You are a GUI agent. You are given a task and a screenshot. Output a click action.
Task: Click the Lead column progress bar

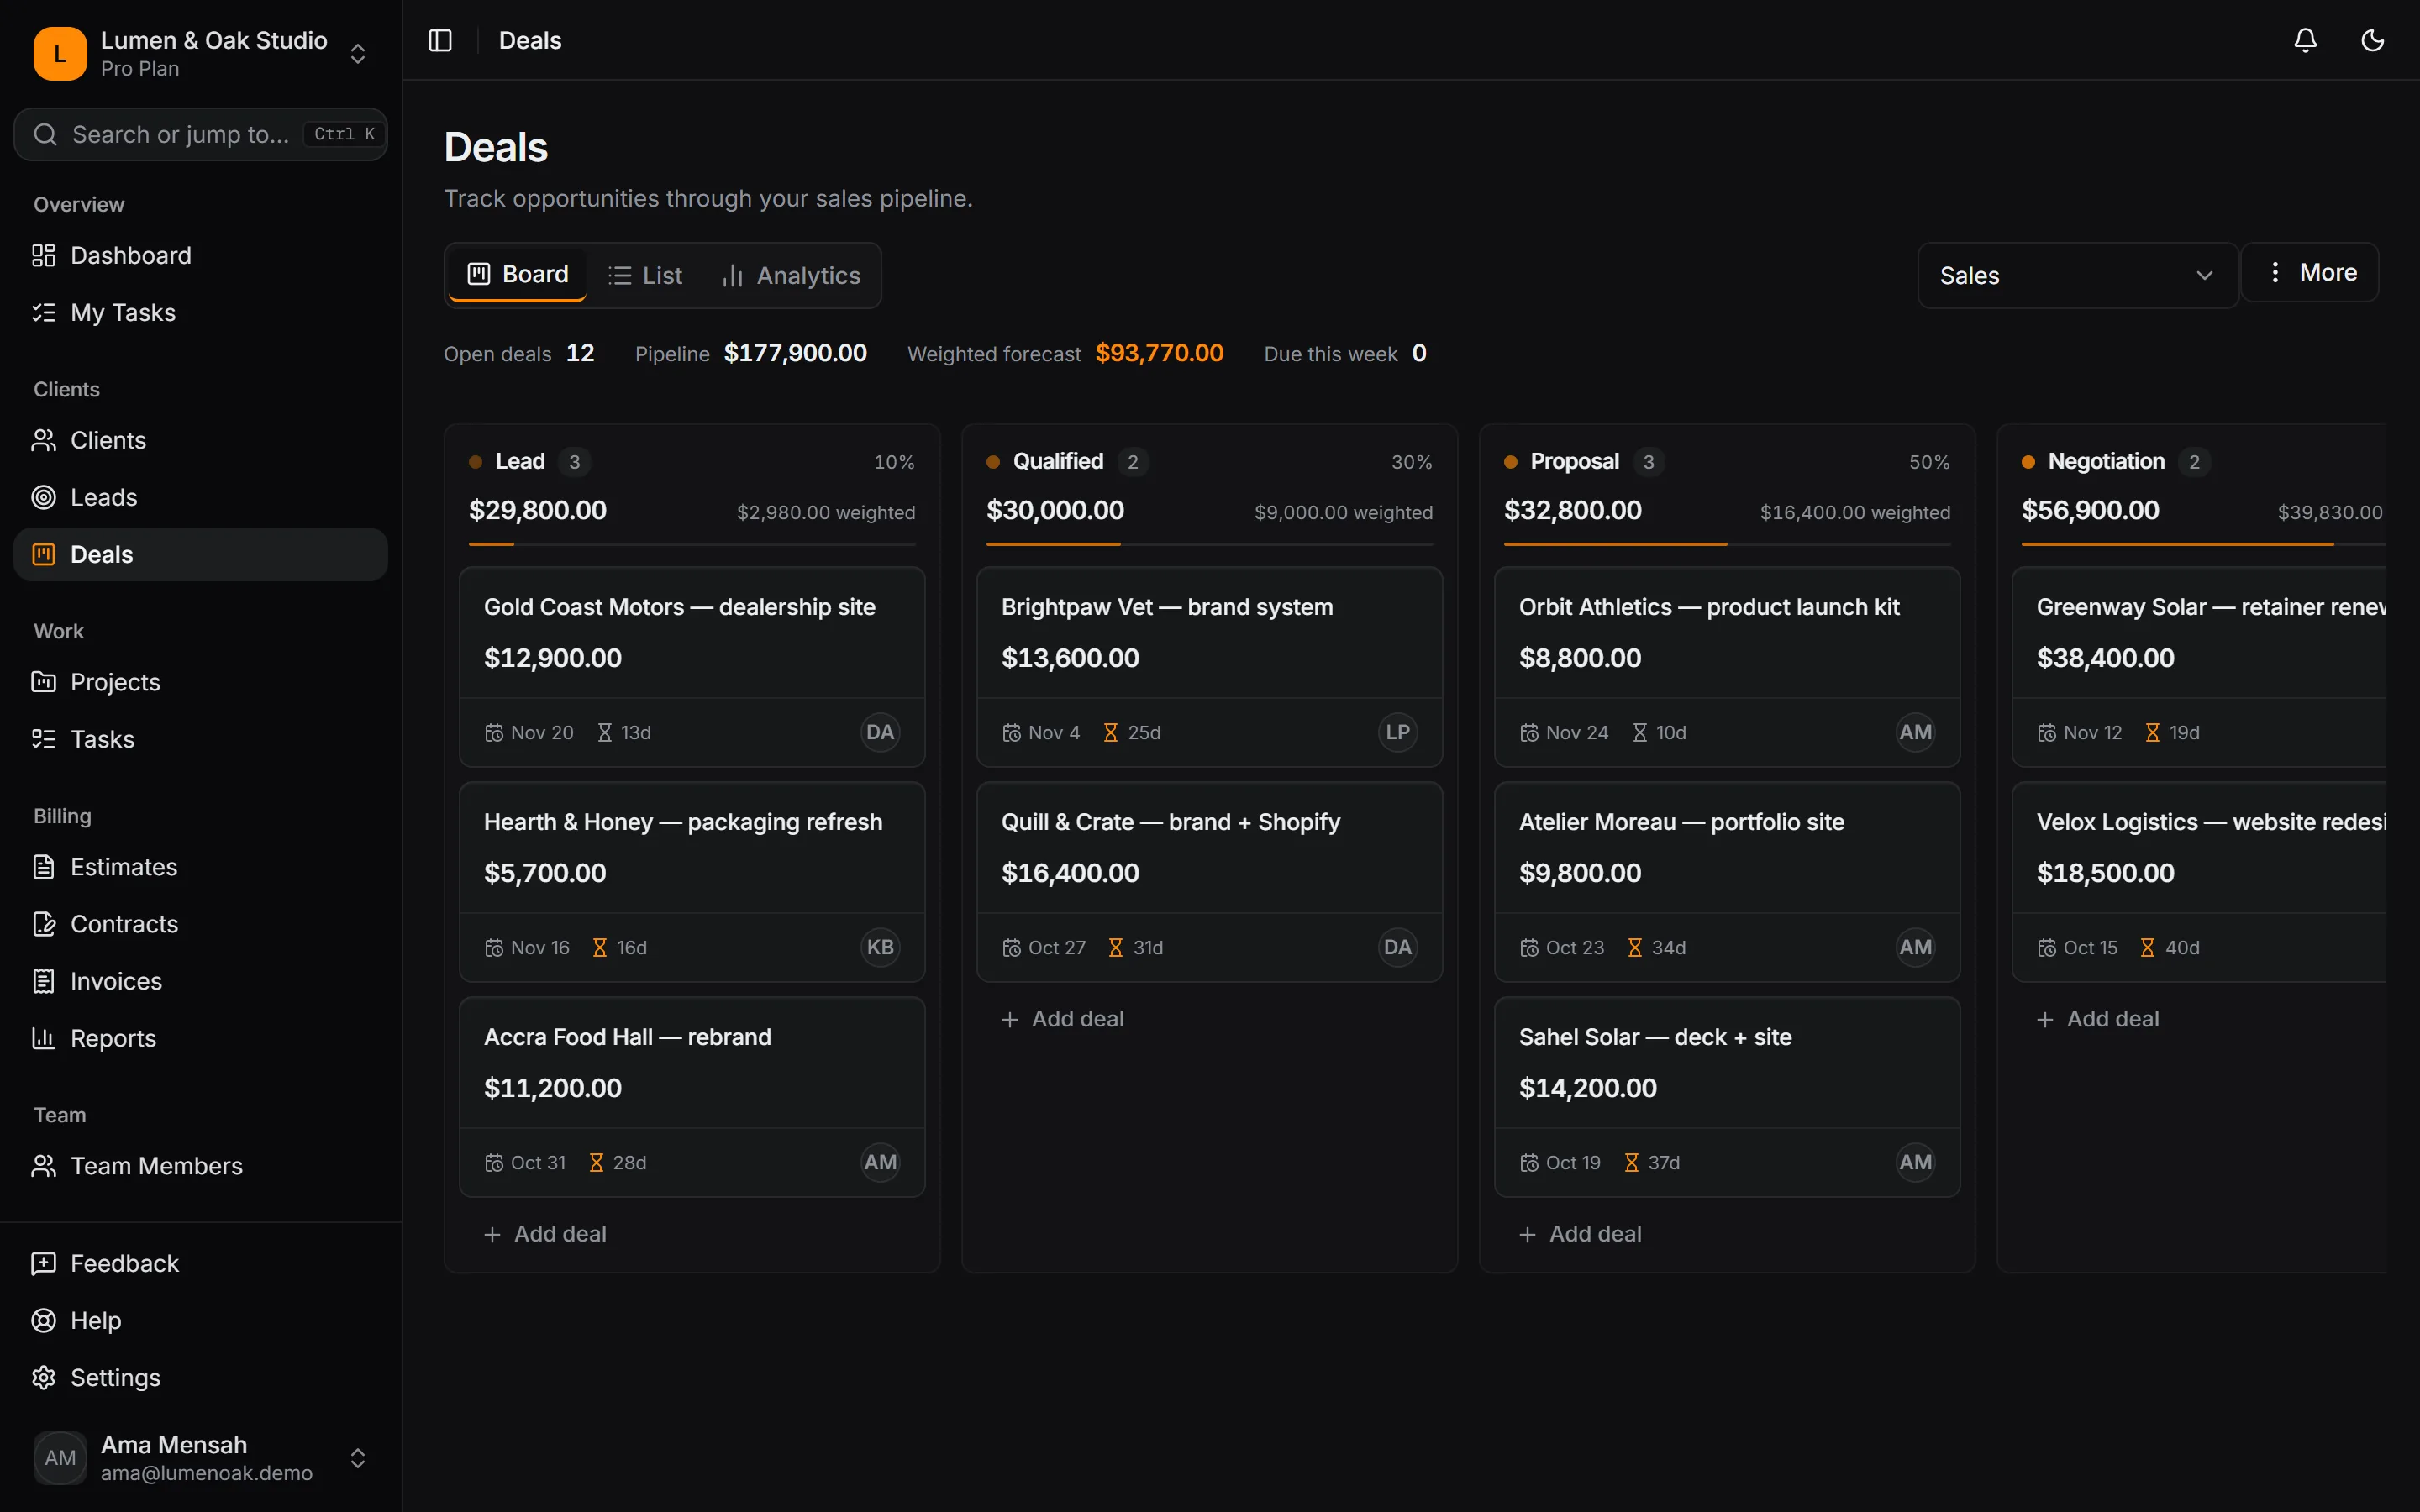(x=692, y=544)
